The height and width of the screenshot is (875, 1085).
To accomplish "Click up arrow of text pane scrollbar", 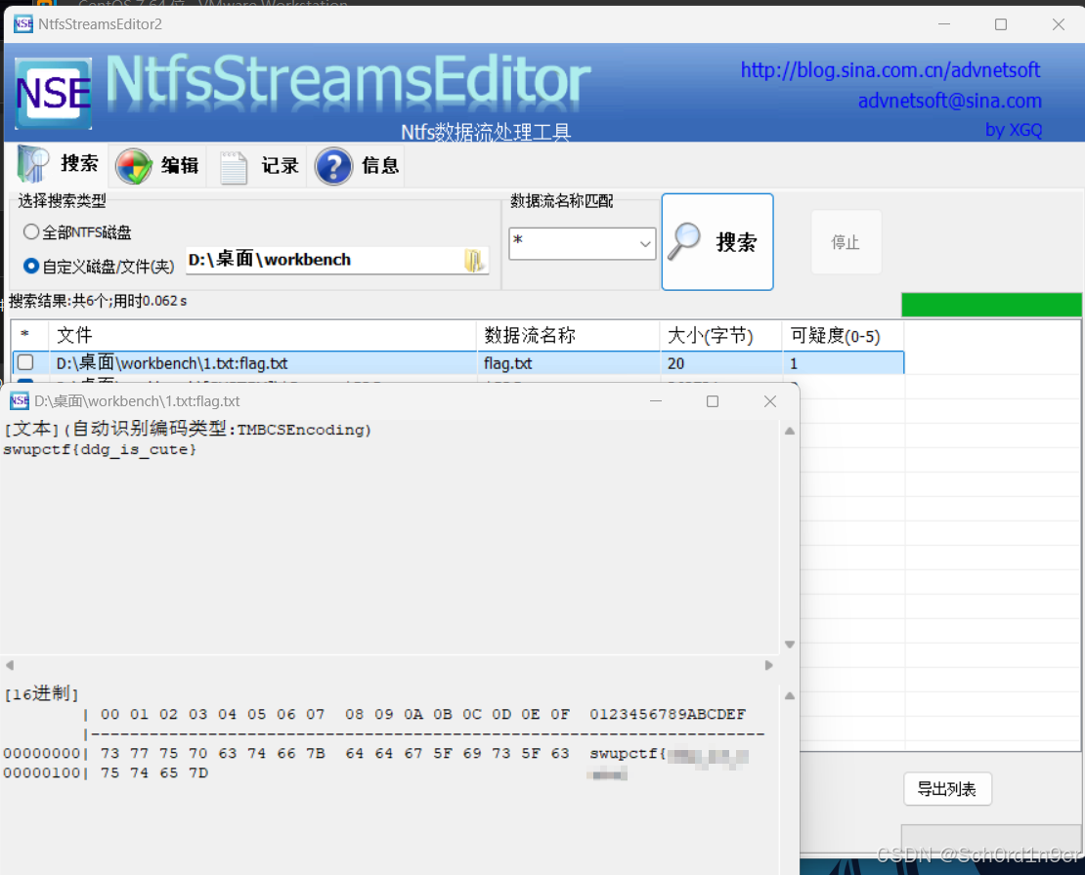I will 790,431.
